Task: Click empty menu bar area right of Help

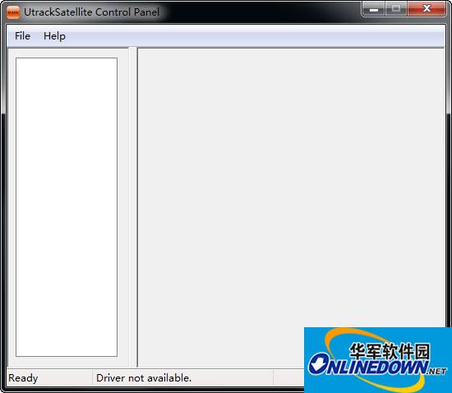Action: (x=254, y=36)
